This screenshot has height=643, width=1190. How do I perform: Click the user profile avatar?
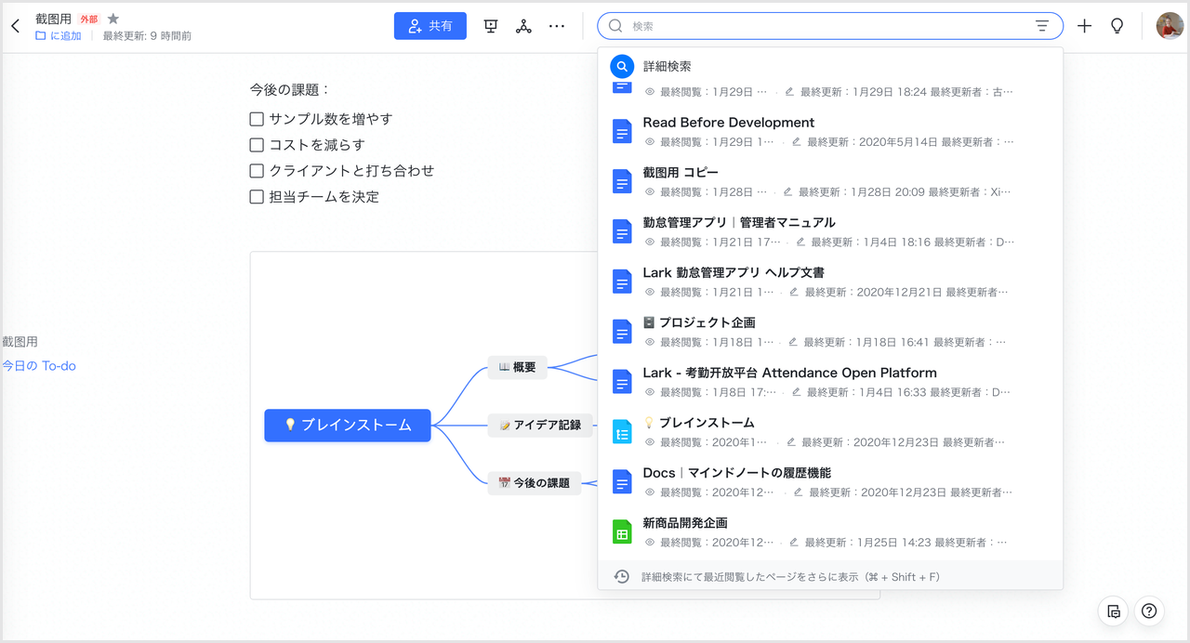(1169, 26)
